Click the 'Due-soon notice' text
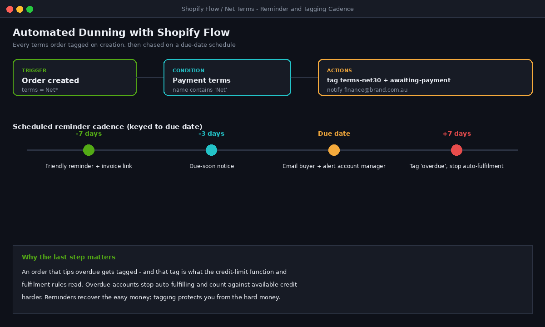 click(x=212, y=166)
